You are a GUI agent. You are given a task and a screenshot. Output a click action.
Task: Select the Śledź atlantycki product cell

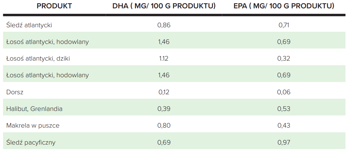[29, 25]
